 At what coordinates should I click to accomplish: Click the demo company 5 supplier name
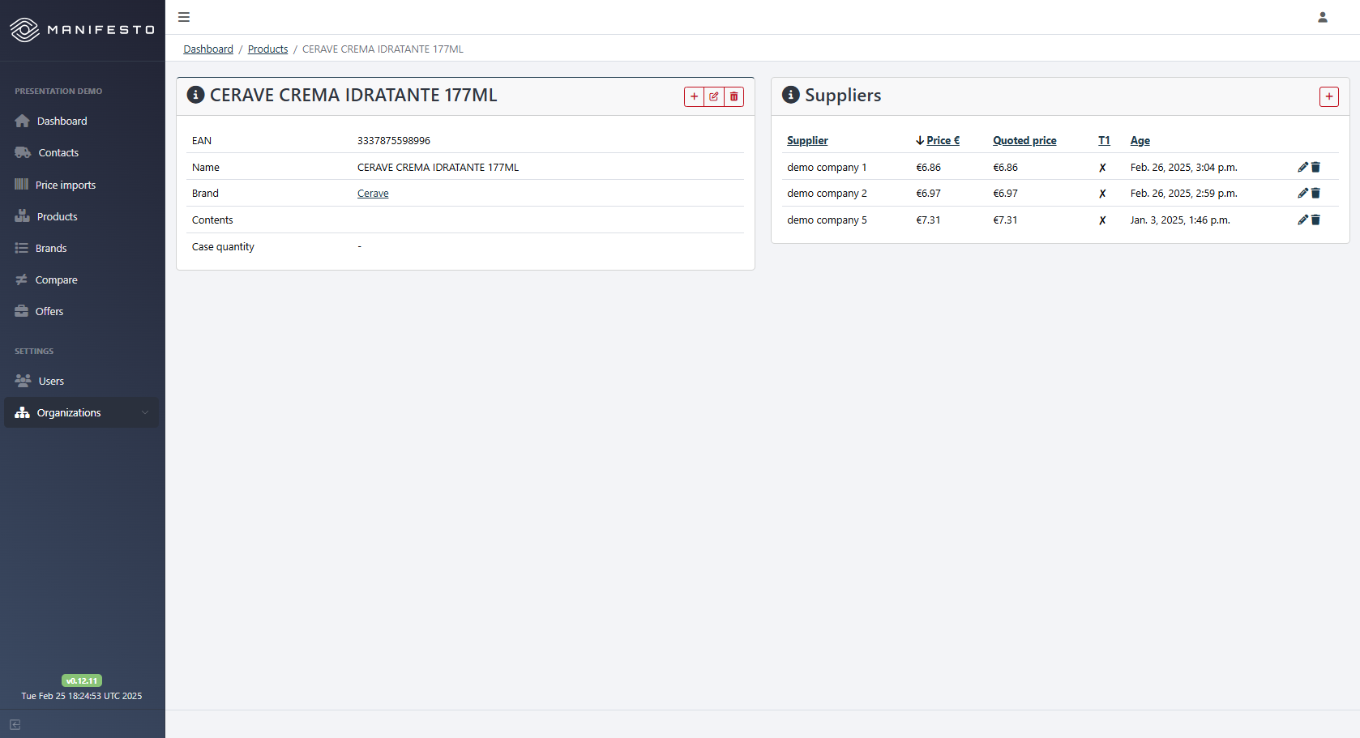tap(827, 220)
